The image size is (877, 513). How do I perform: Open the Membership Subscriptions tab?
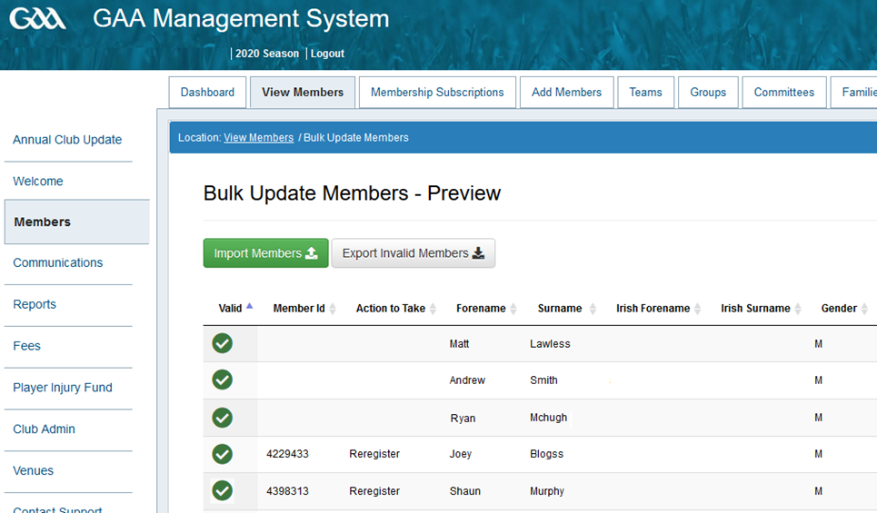(x=437, y=93)
